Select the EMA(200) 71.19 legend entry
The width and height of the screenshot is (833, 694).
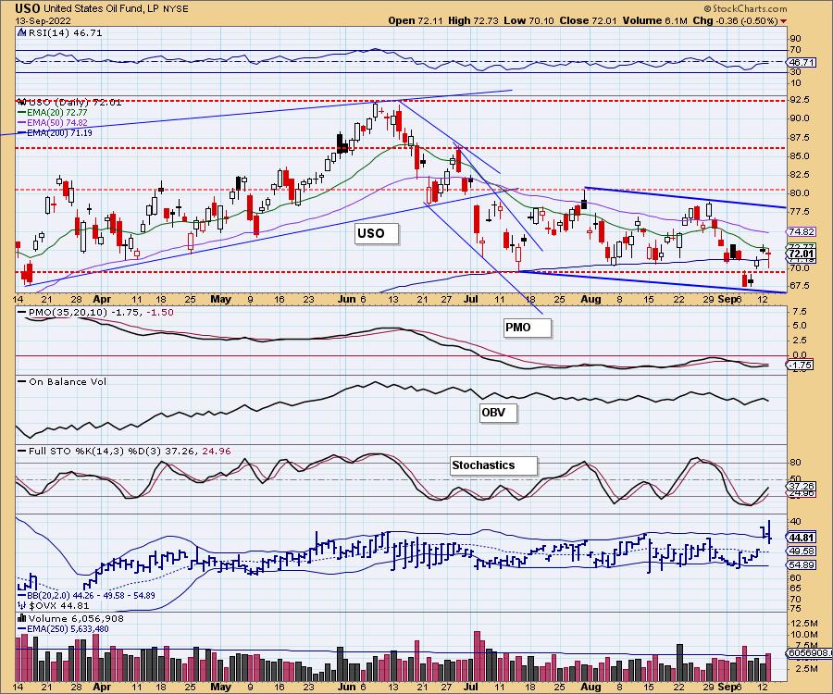[55, 132]
